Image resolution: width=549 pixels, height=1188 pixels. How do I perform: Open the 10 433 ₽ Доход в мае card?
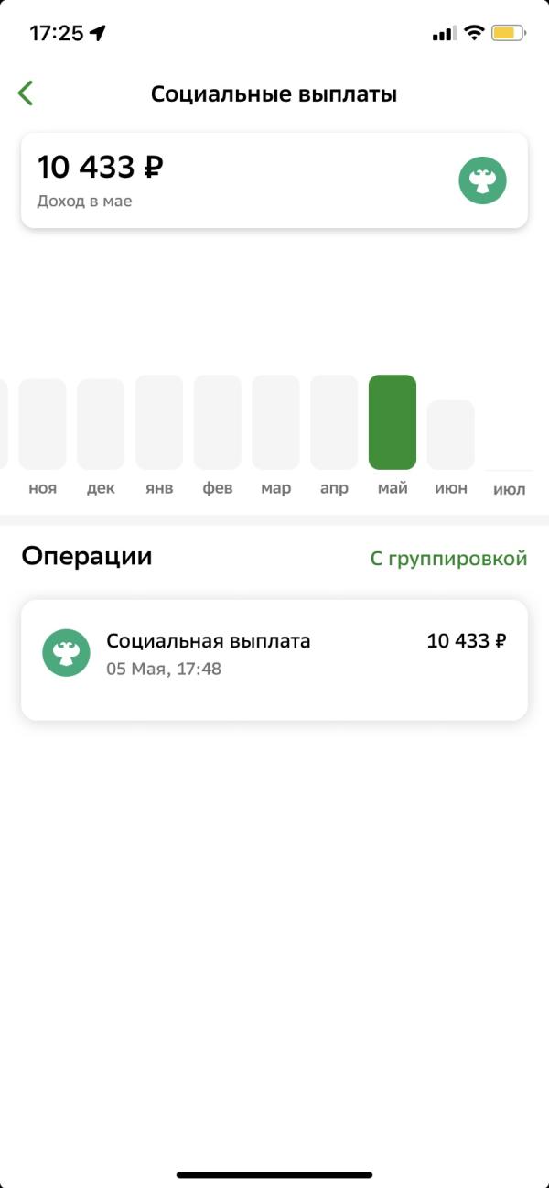(x=274, y=180)
